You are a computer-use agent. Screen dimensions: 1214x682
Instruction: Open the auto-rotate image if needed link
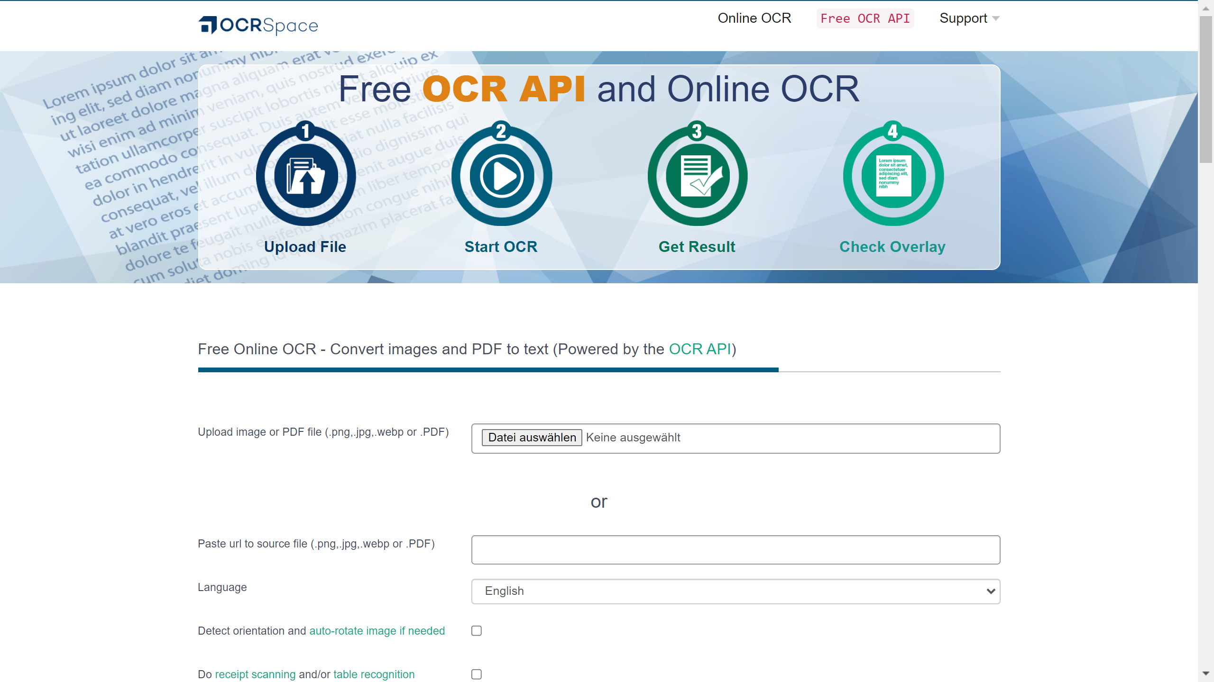376,630
